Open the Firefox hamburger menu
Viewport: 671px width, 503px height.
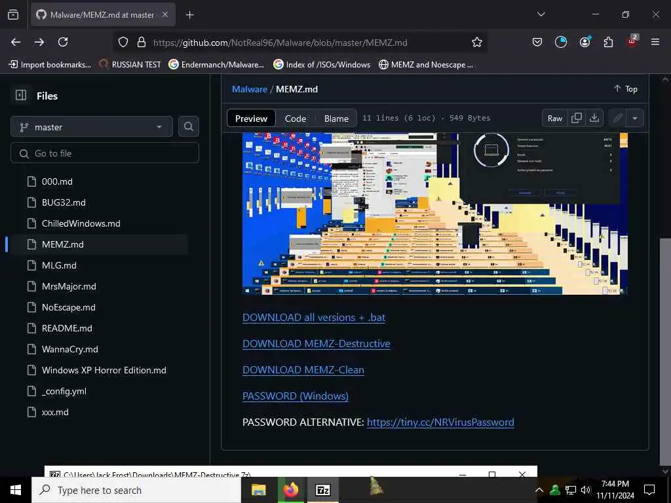655,42
